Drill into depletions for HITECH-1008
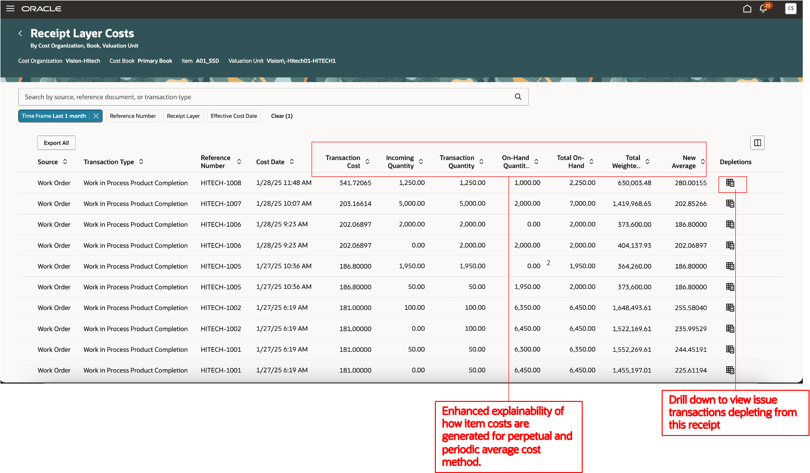 point(730,183)
